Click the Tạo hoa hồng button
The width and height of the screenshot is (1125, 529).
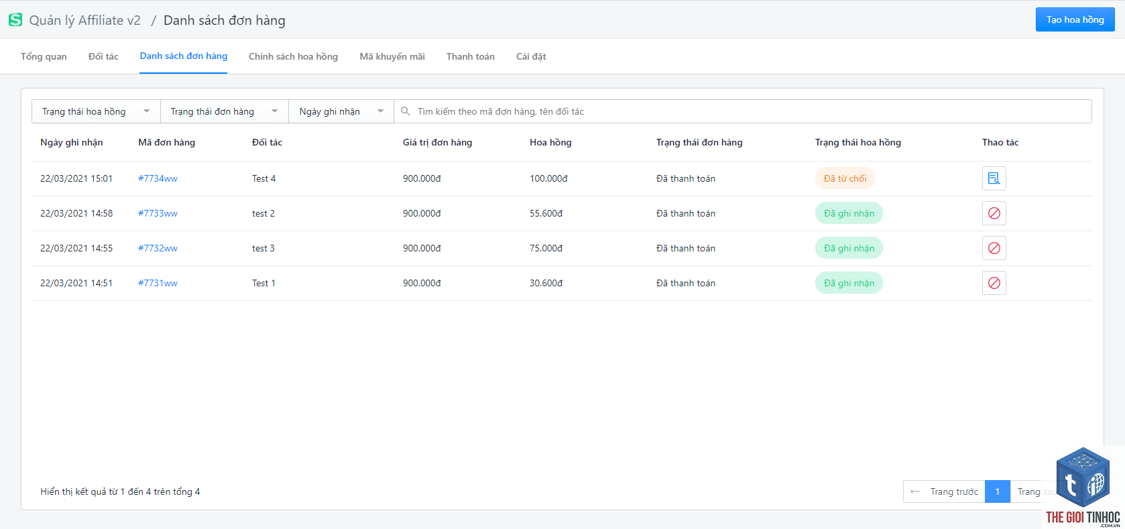pyautogui.click(x=1075, y=19)
